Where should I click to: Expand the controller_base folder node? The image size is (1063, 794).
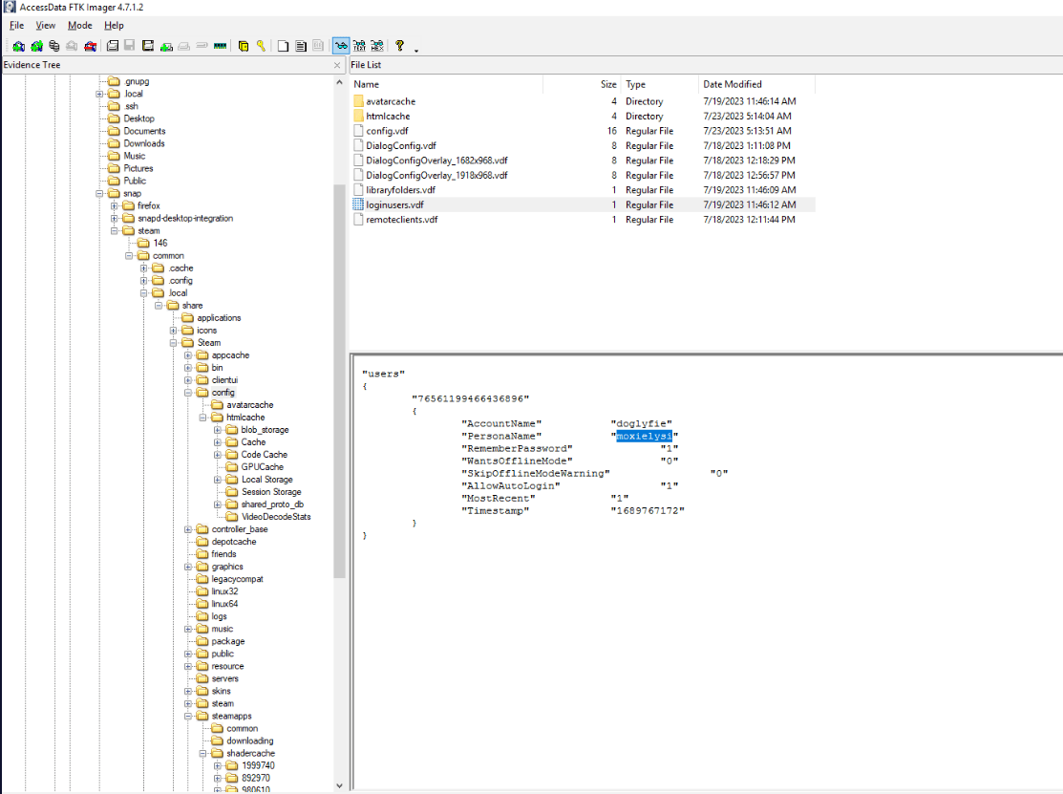point(188,529)
